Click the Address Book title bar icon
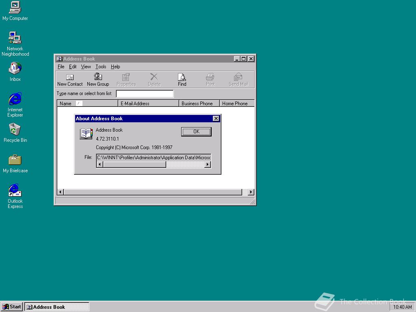 click(59, 59)
